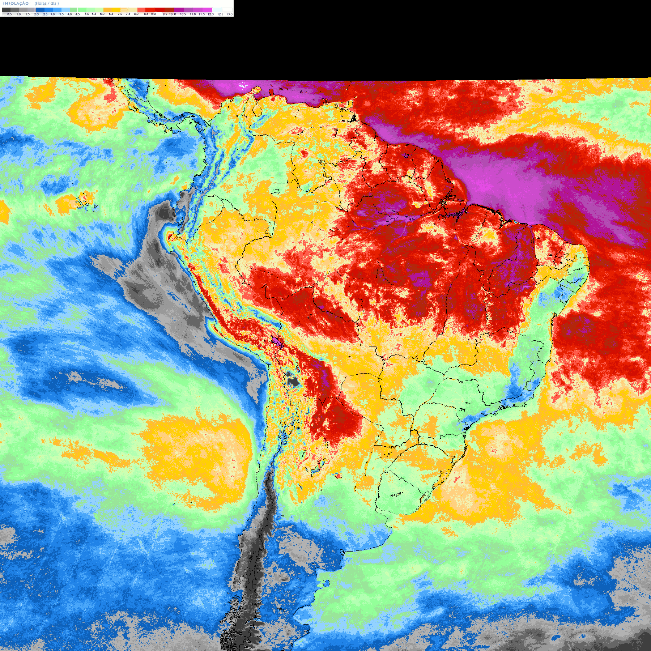Viewport: 651px width, 651px height.
Task: Pick the pale blue swatch above 12.5
Action: (217, 10)
